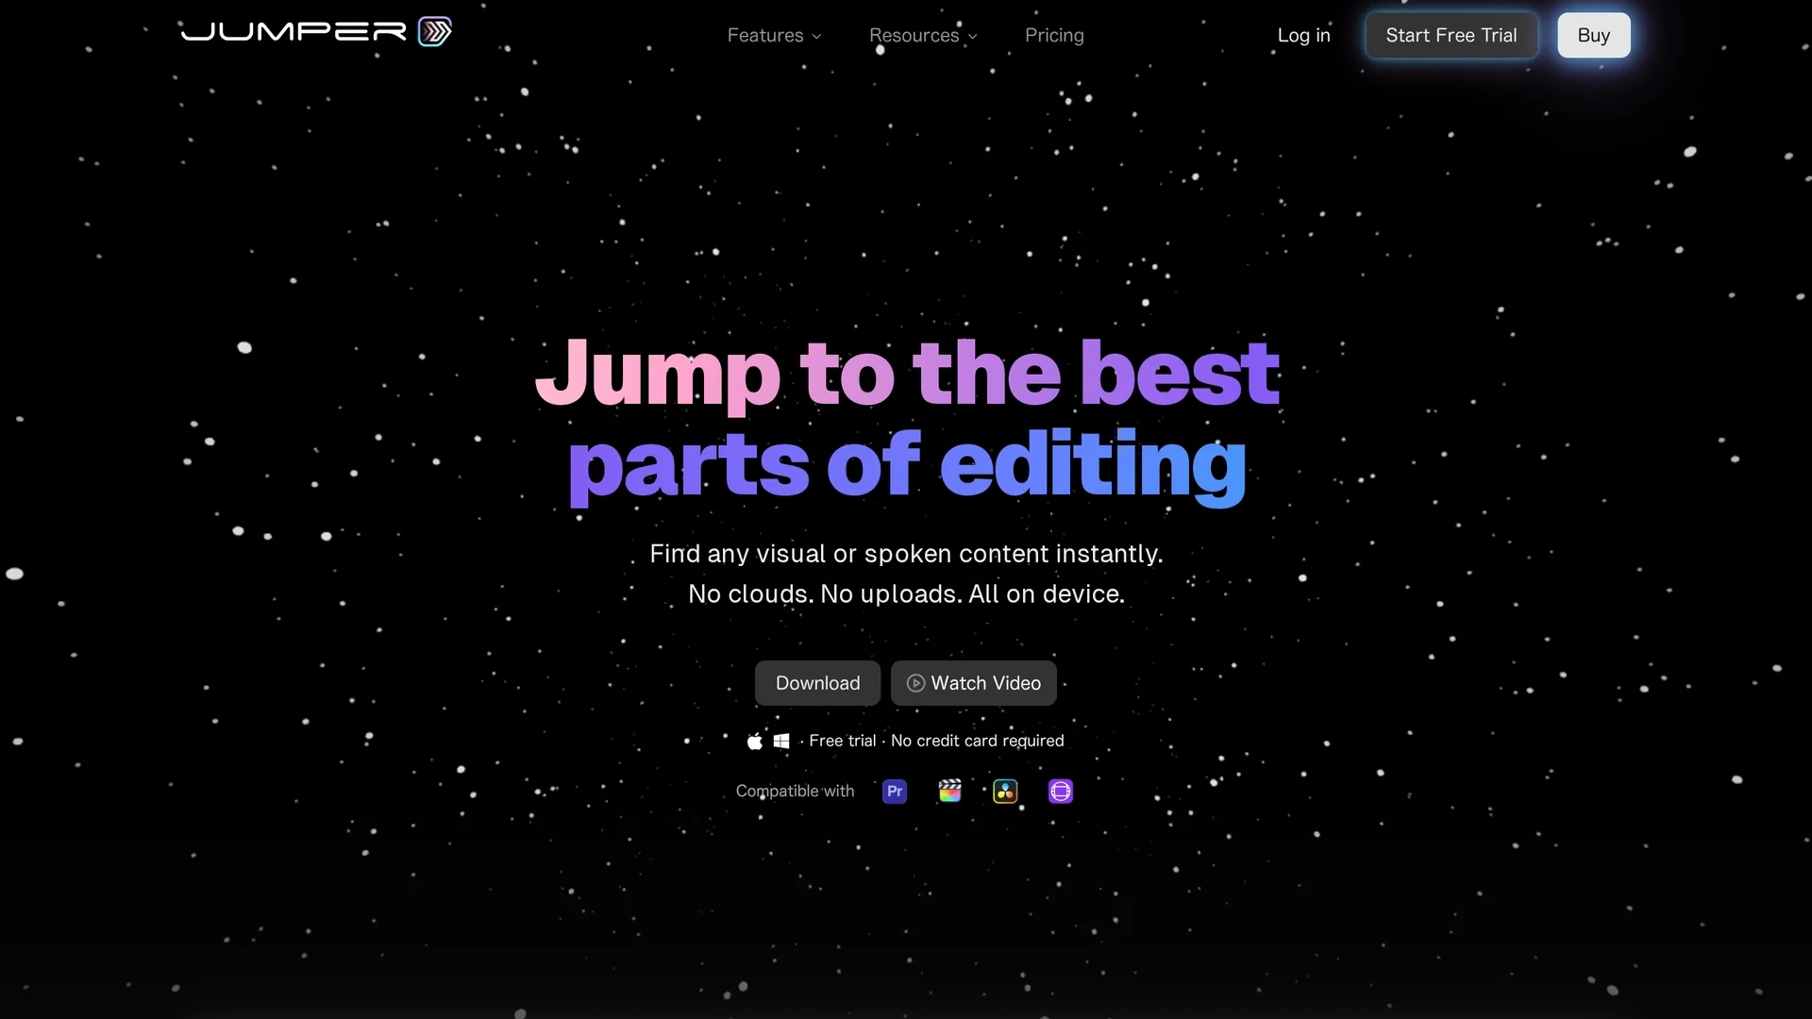Viewport: 1812px width, 1019px height.
Task: Expand the Features dropdown chevron
Action: pos(816,37)
